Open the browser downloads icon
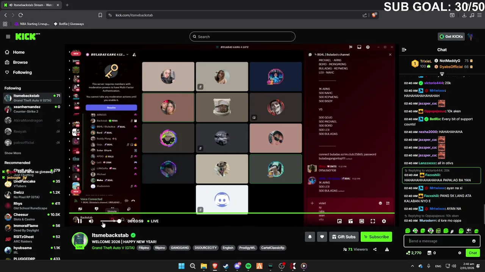 [x=464, y=15]
